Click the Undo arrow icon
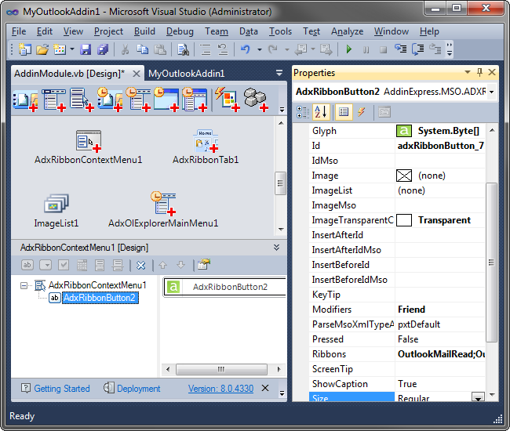510x431 pixels. point(246,49)
